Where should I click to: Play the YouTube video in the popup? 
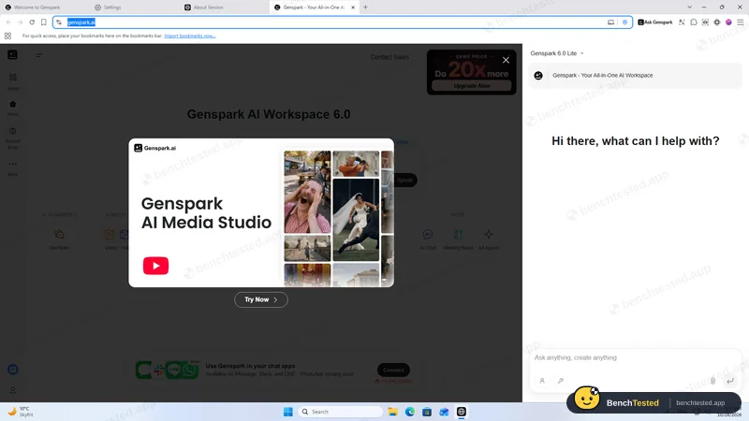coord(155,266)
